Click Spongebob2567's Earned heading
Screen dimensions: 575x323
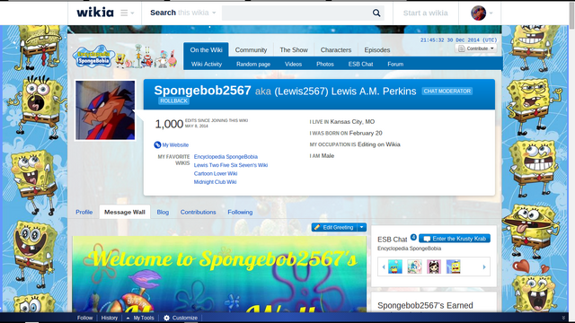point(425,305)
